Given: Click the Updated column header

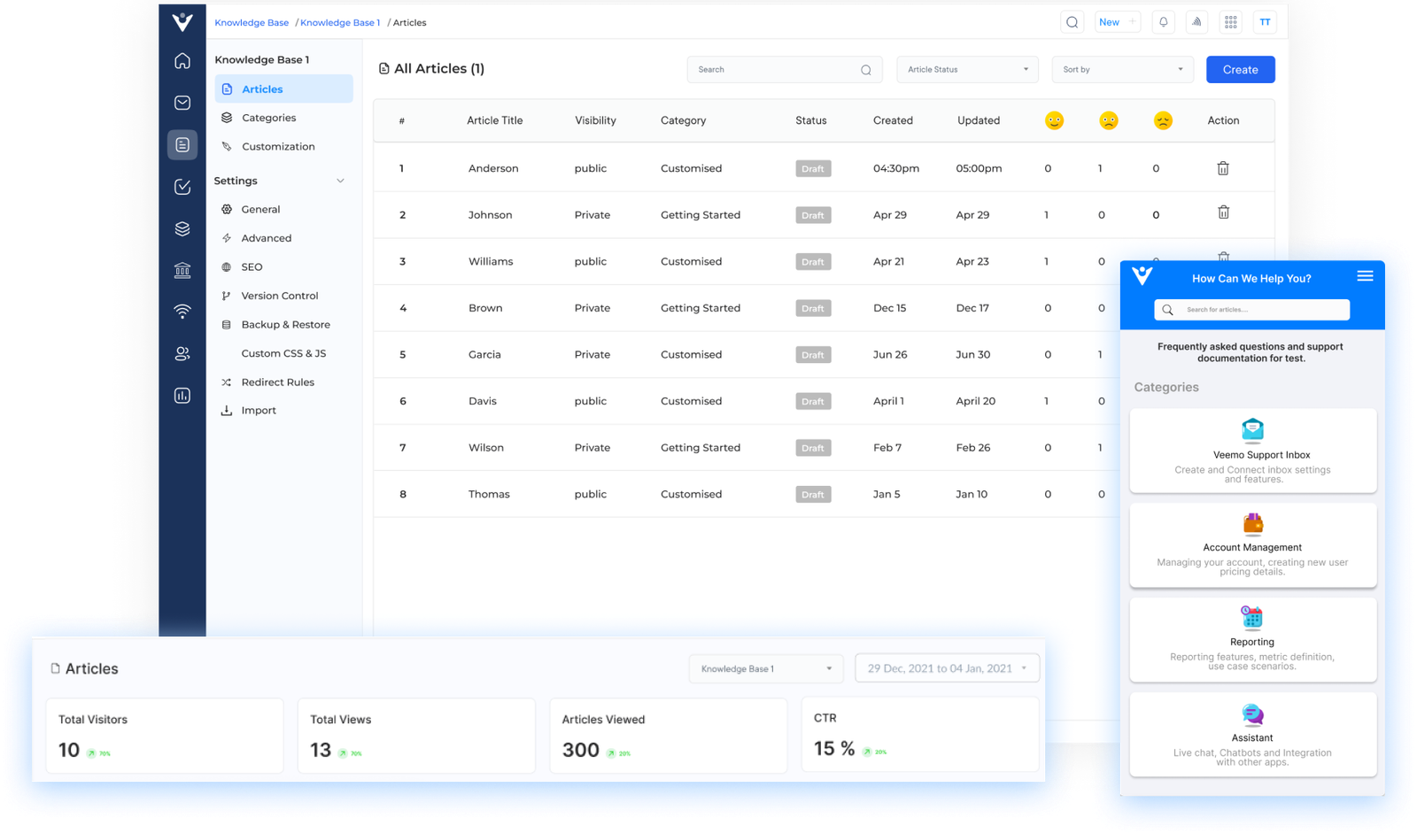Looking at the screenshot, I should [979, 120].
